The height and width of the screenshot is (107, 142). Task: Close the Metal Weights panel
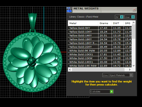134,10
